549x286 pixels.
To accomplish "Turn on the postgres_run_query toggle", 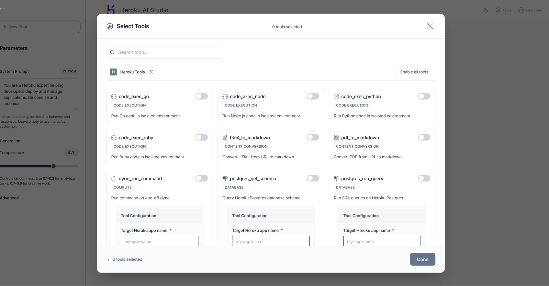I will pos(424,178).
